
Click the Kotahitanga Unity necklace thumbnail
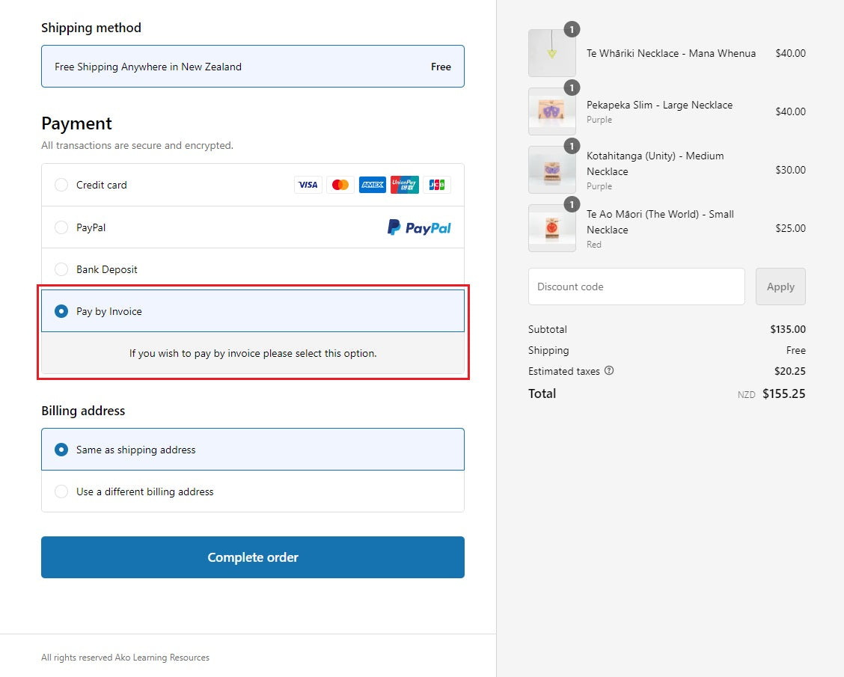click(552, 170)
